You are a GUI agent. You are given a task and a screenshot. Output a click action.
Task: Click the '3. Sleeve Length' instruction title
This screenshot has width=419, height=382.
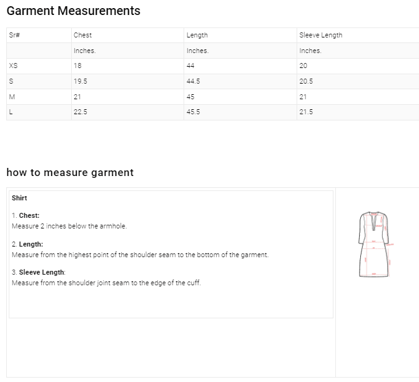click(x=38, y=273)
